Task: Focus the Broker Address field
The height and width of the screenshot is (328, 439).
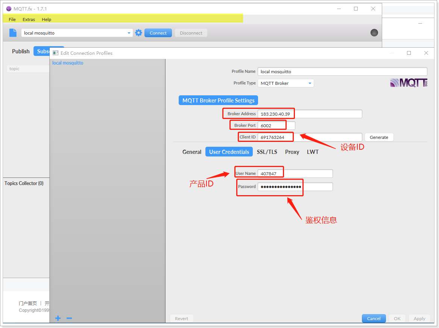Action: pos(310,114)
